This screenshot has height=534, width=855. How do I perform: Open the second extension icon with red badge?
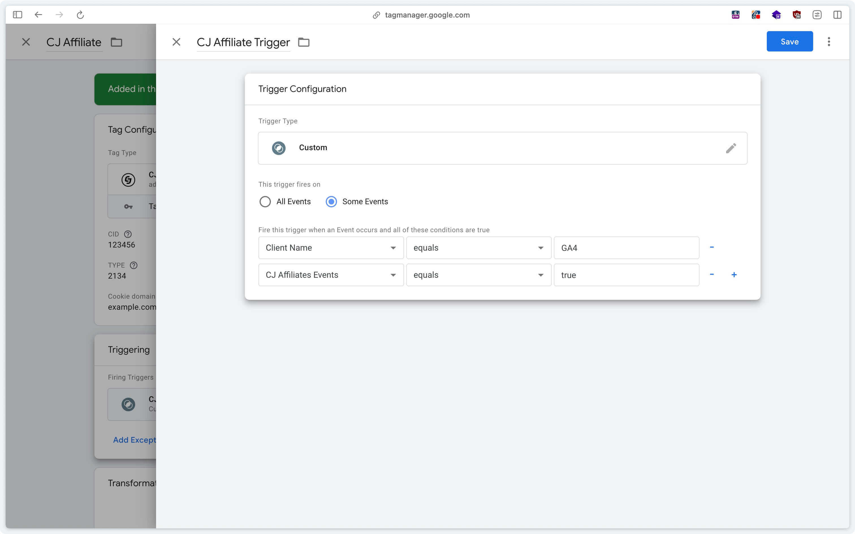point(756,14)
